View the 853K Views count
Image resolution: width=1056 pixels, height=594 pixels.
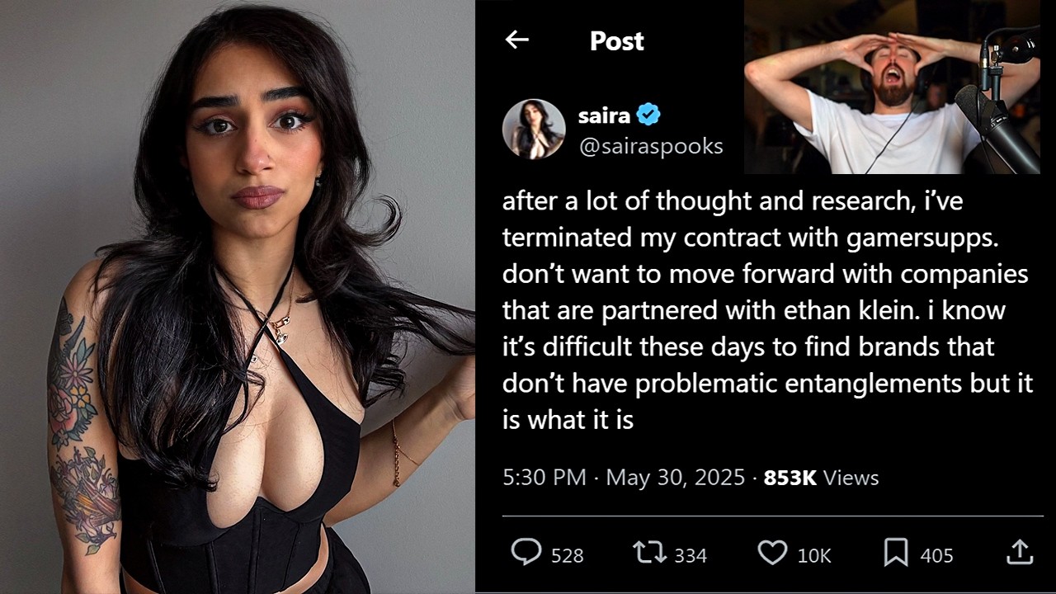pos(821,477)
